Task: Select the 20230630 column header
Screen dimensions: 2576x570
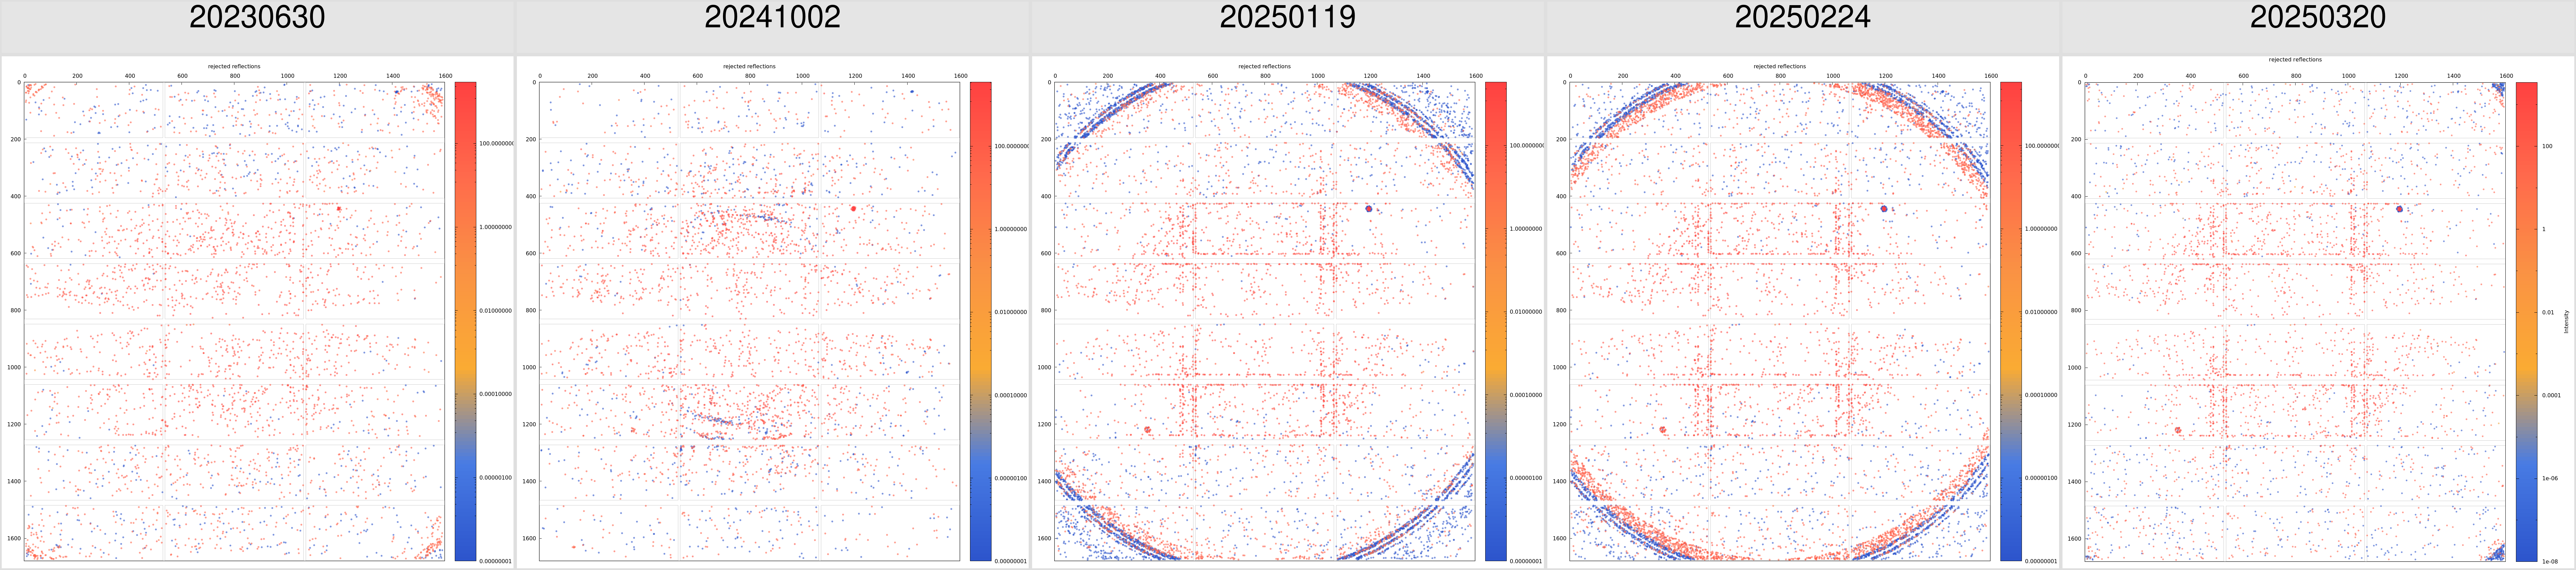Action: 257,17
